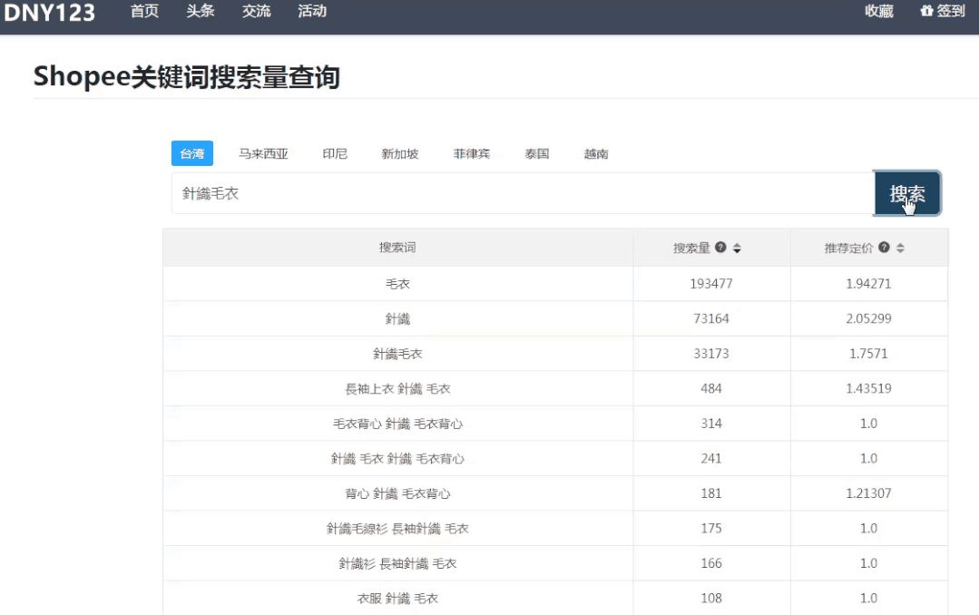The height and width of the screenshot is (615, 979).
Task: Click recommended price 1.94271
Action: 868,283
